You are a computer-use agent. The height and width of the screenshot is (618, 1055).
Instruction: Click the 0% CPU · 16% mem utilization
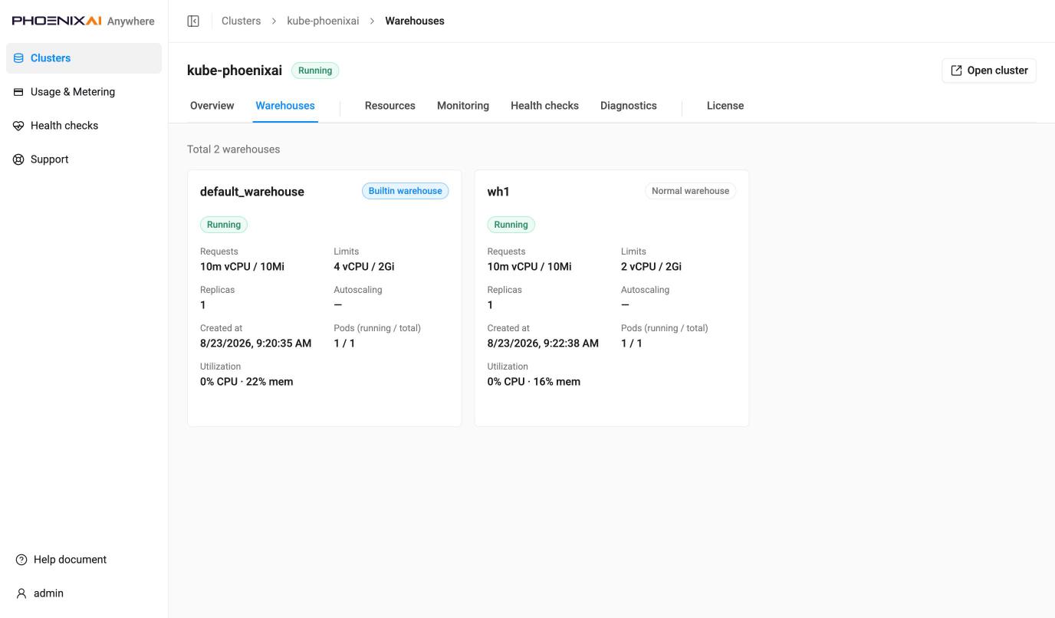tap(534, 382)
